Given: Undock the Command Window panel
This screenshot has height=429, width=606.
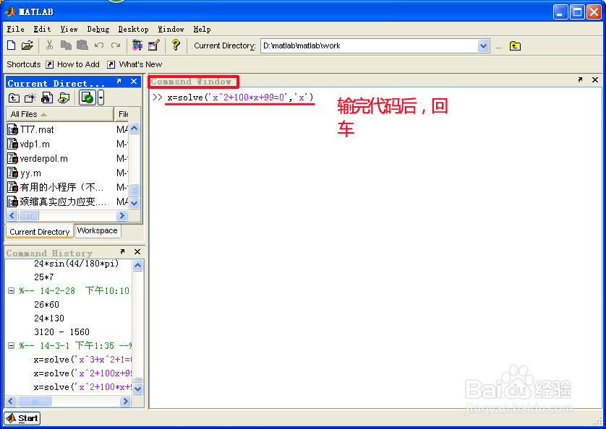Looking at the screenshot, I should (x=580, y=80).
